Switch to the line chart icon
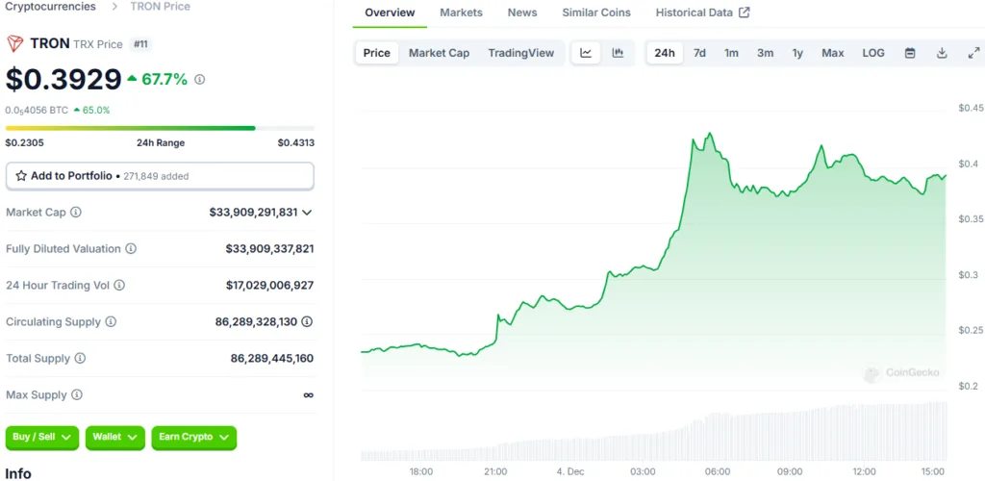 tap(586, 53)
